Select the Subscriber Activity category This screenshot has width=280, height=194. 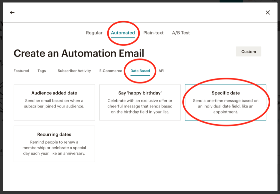pyautogui.click(x=74, y=71)
